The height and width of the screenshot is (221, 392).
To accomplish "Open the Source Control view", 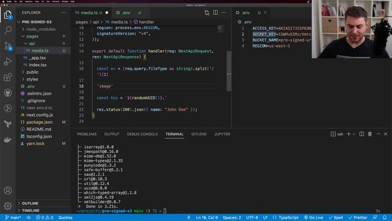I will [8, 46].
